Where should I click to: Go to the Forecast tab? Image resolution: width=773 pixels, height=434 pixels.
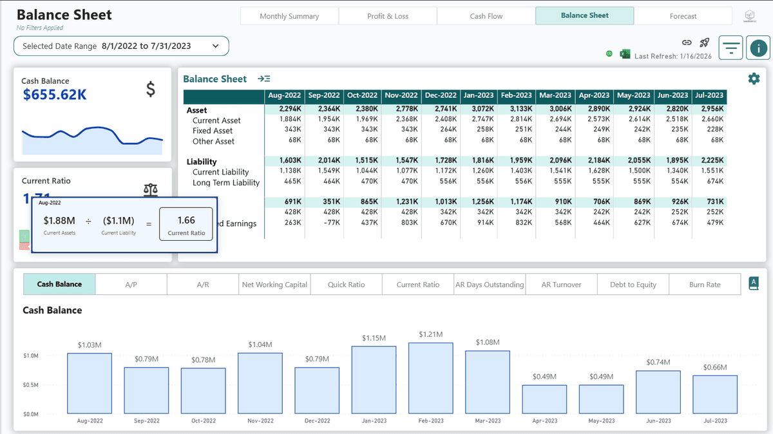click(683, 15)
